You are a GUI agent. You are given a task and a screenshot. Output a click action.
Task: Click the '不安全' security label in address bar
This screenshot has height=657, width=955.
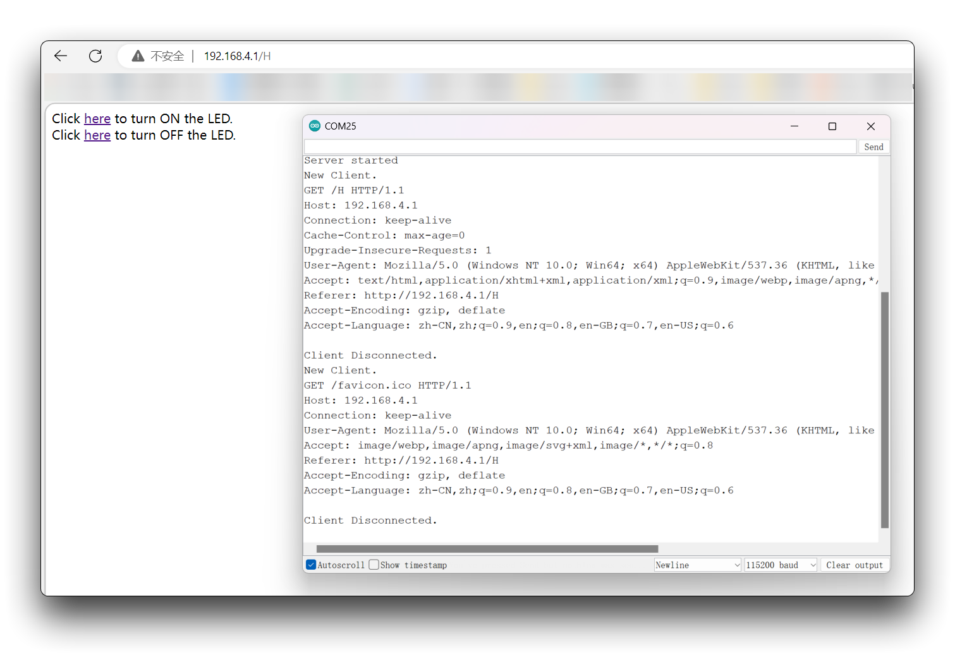[x=167, y=56]
